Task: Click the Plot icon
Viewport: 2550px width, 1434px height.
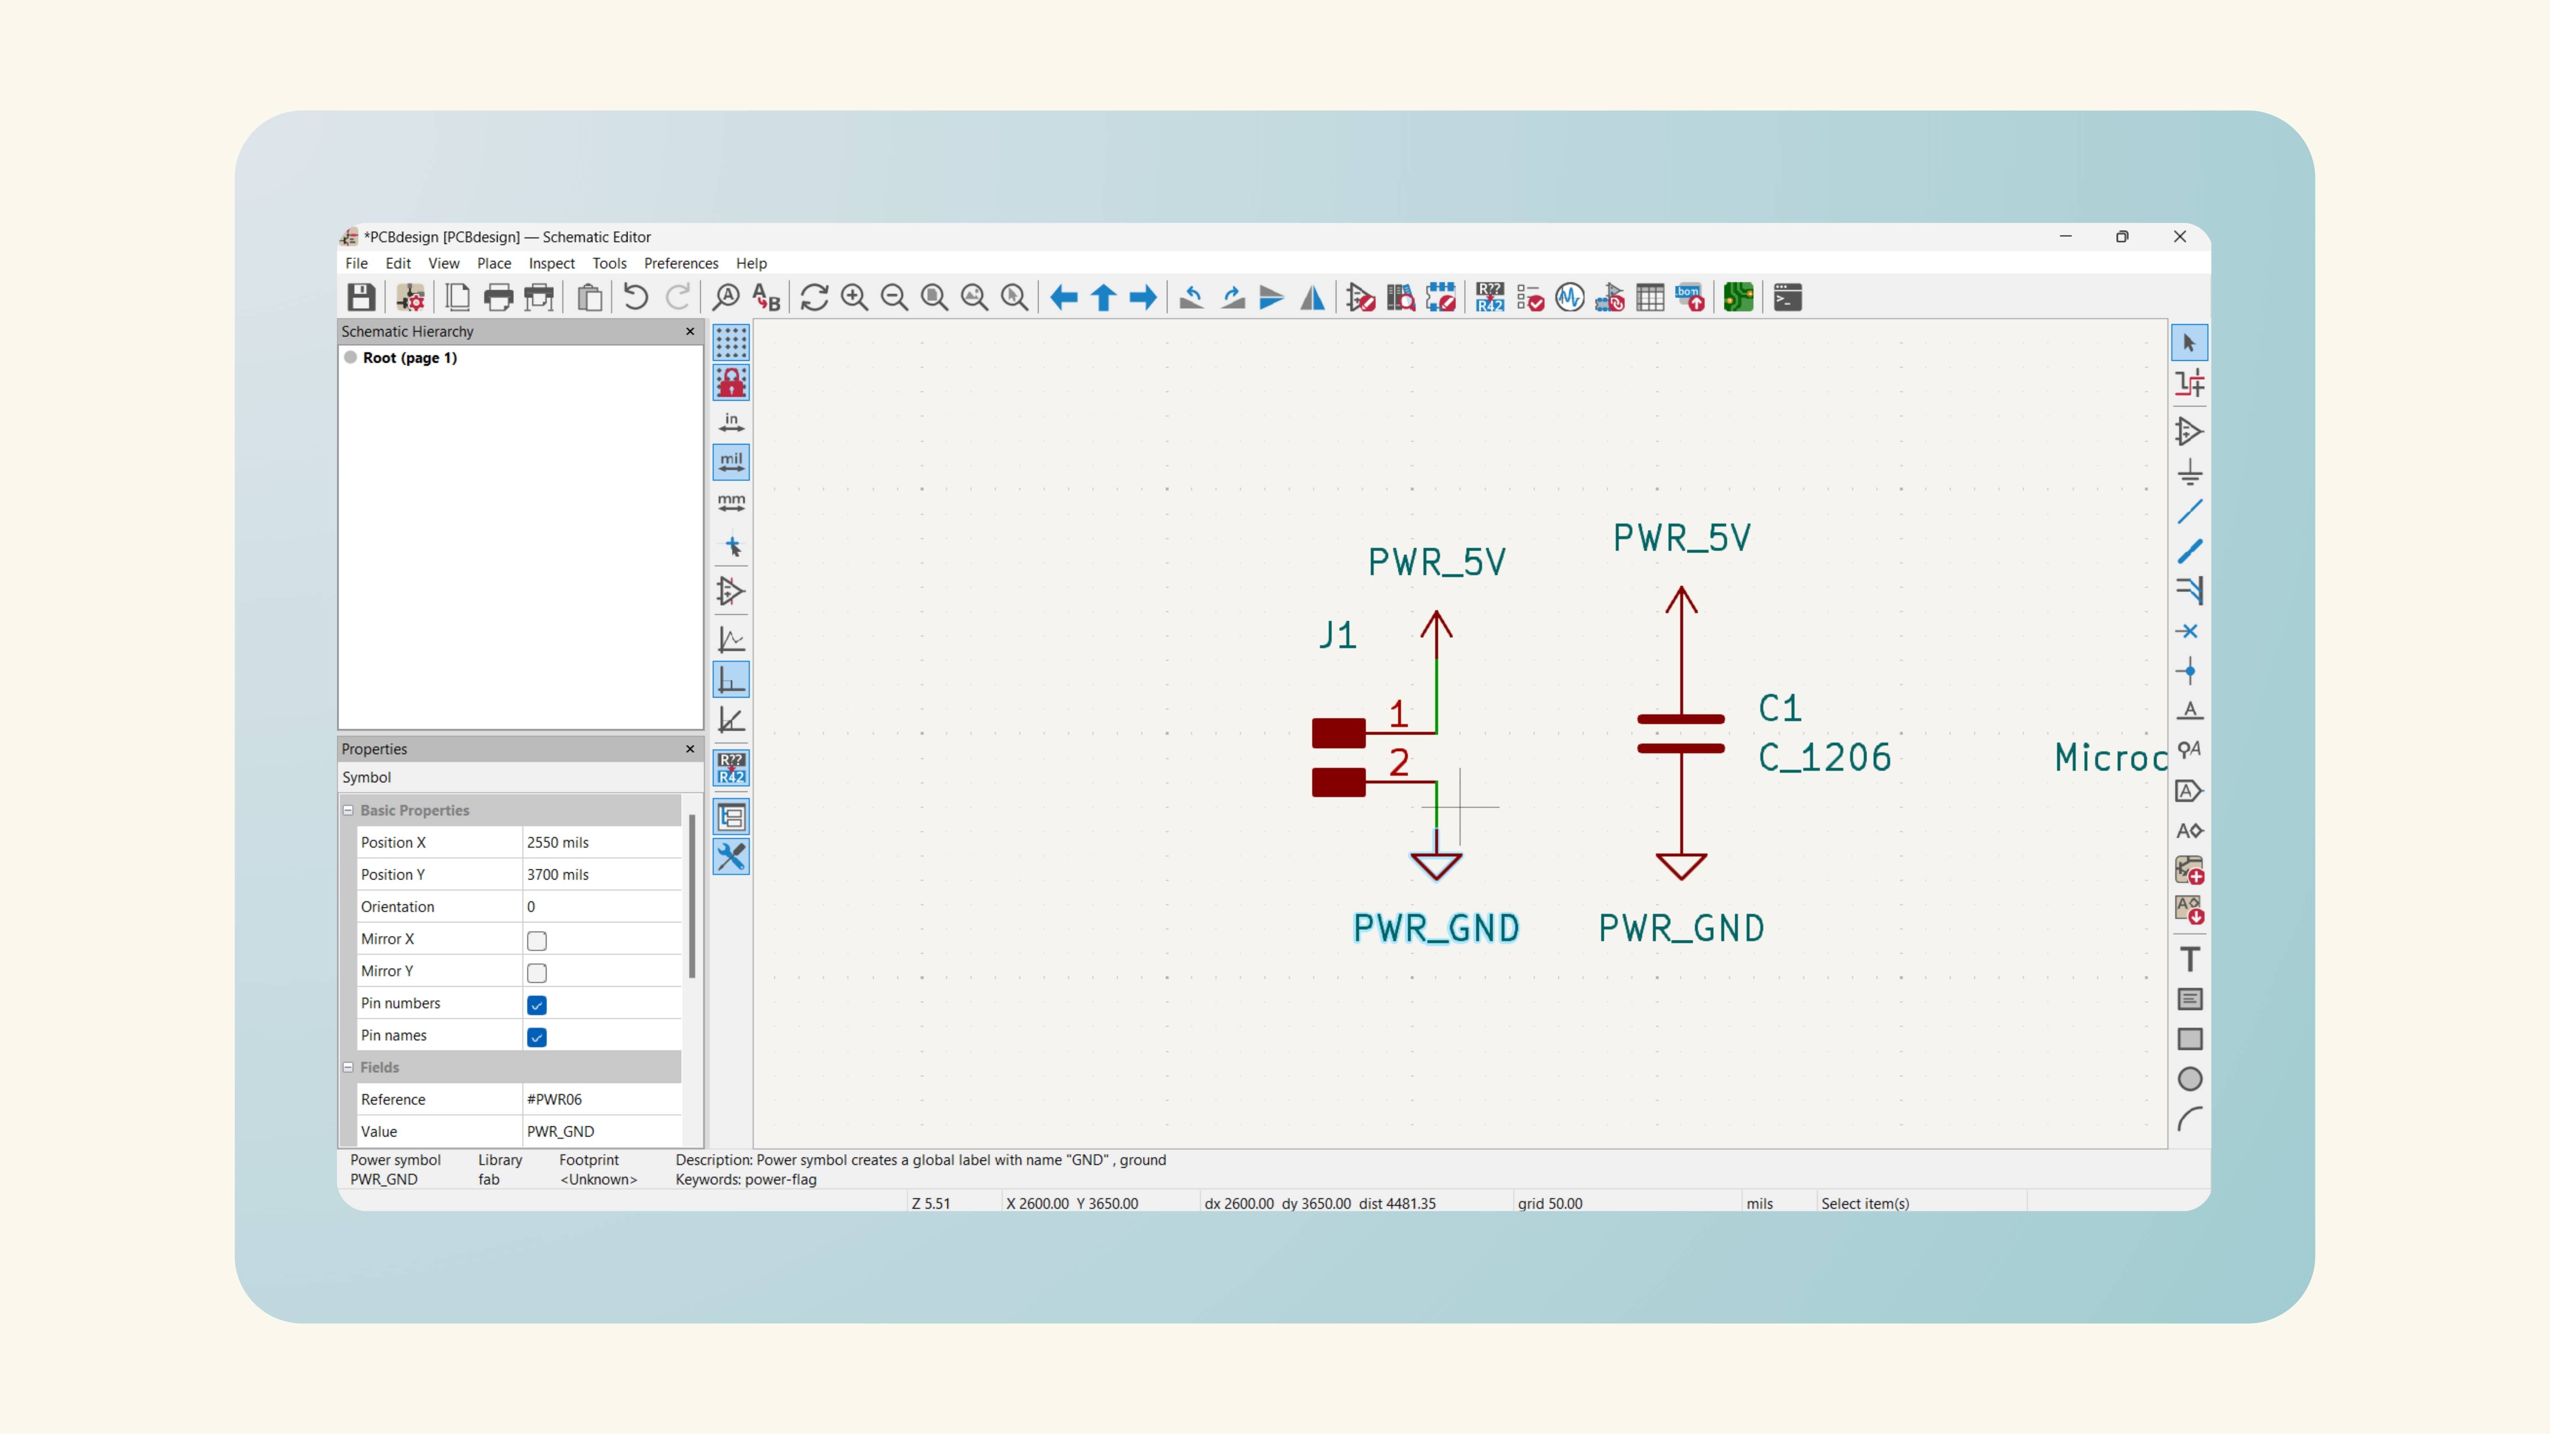Action: point(539,298)
